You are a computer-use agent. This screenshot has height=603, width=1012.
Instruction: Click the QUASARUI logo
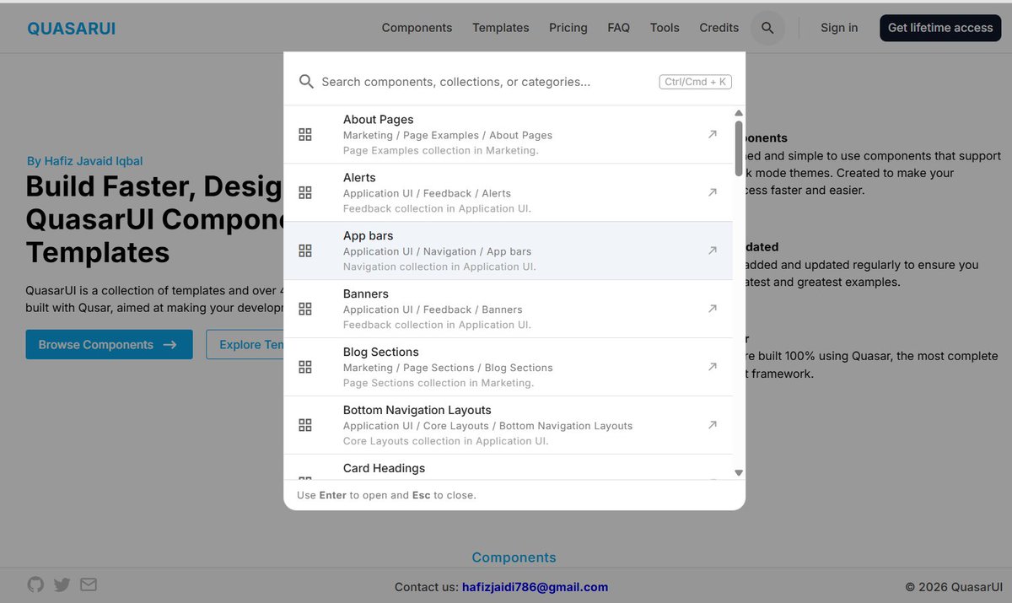pos(72,29)
